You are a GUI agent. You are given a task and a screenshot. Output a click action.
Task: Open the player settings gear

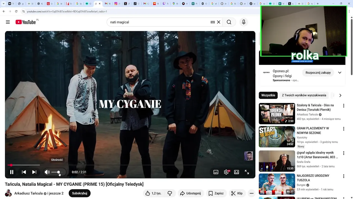pos(226,172)
